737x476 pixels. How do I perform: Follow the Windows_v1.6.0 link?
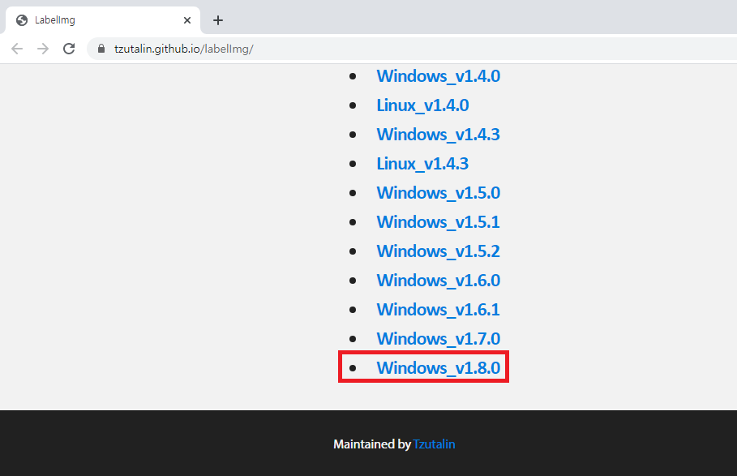click(438, 280)
